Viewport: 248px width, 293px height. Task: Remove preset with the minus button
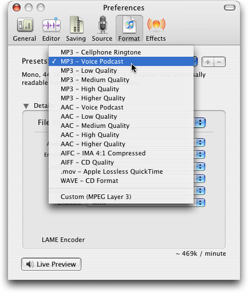tap(219, 62)
